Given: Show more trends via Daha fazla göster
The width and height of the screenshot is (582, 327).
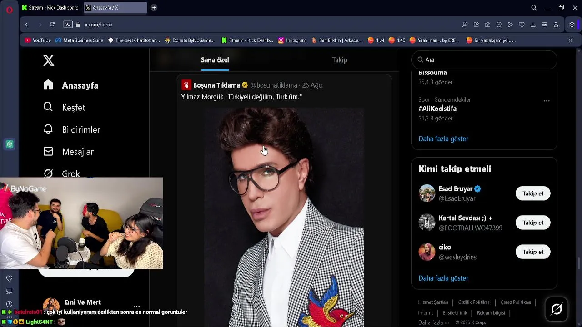Looking at the screenshot, I should pos(443,139).
